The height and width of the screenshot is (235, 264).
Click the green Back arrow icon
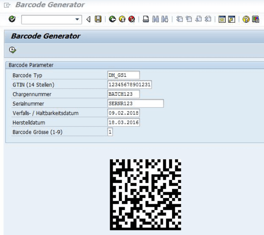point(112,19)
